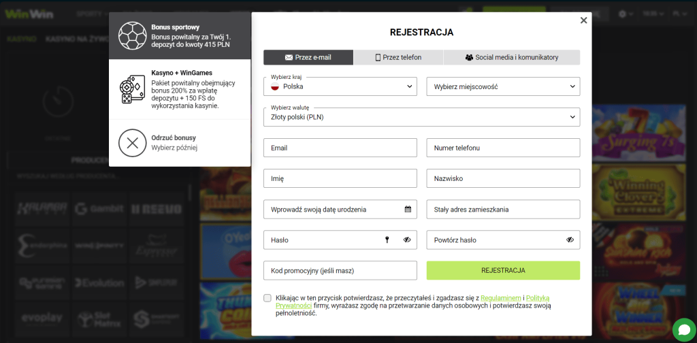The width and height of the screenshot is (697, 343).
Task: Click the Kod promocyjny input field
Action: (340, 270)
